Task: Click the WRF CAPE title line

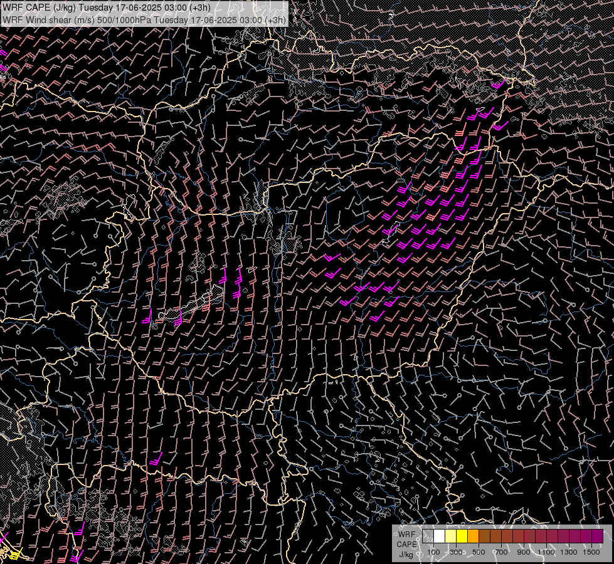Action: pyautogui.click(x=107, y=8)
